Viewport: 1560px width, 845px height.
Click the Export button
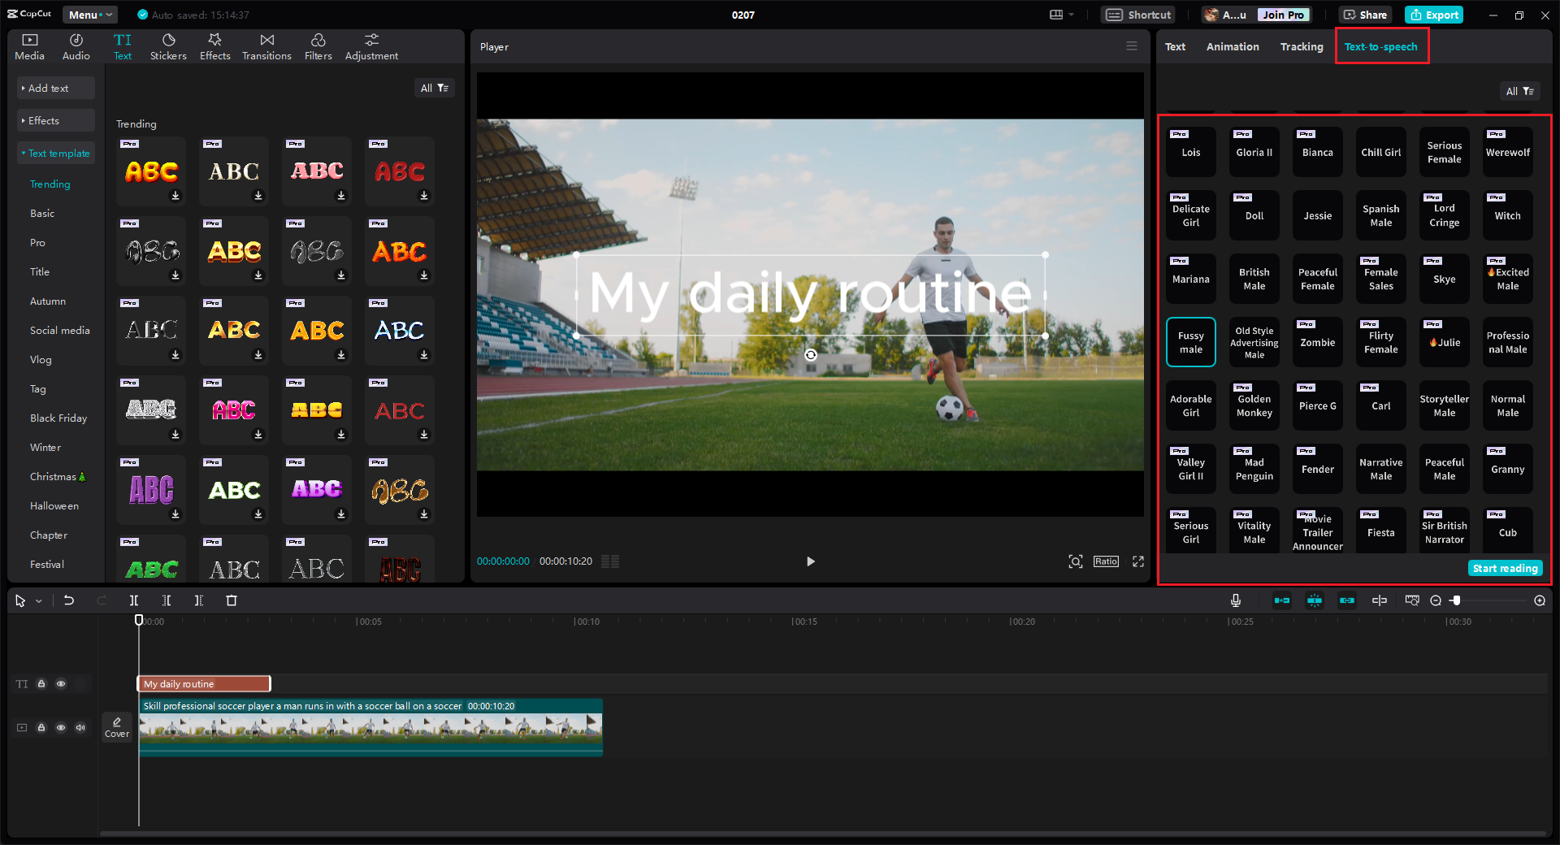pos(1434,15)
